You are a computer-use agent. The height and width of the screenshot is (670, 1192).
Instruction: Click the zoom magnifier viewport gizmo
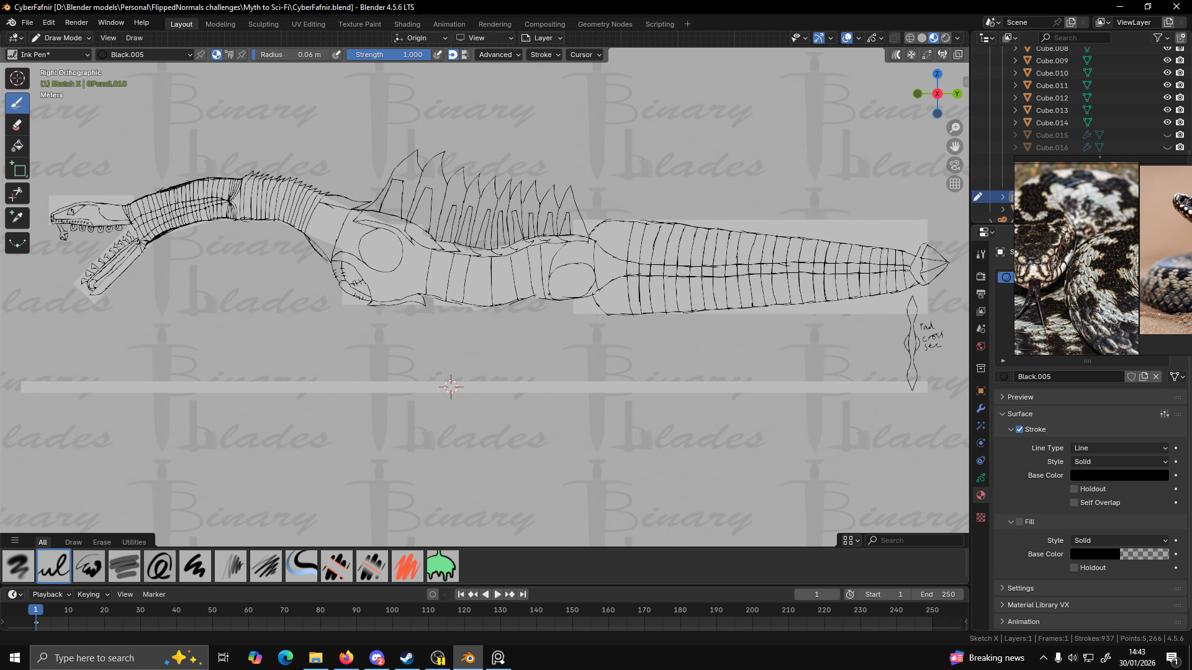[x=955, y=128]
